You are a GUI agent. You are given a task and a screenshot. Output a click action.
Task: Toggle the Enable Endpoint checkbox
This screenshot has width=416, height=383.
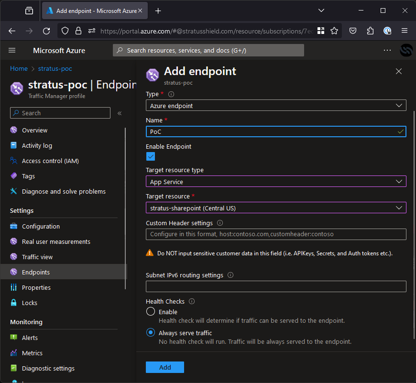(x=151, y=156)
